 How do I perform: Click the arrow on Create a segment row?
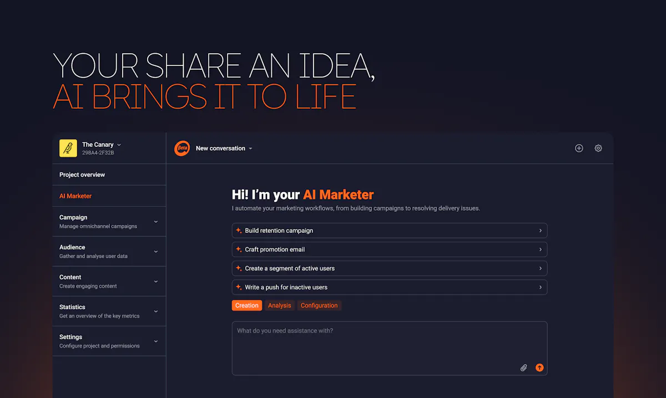pyautogui.click(x=541, y=268)
